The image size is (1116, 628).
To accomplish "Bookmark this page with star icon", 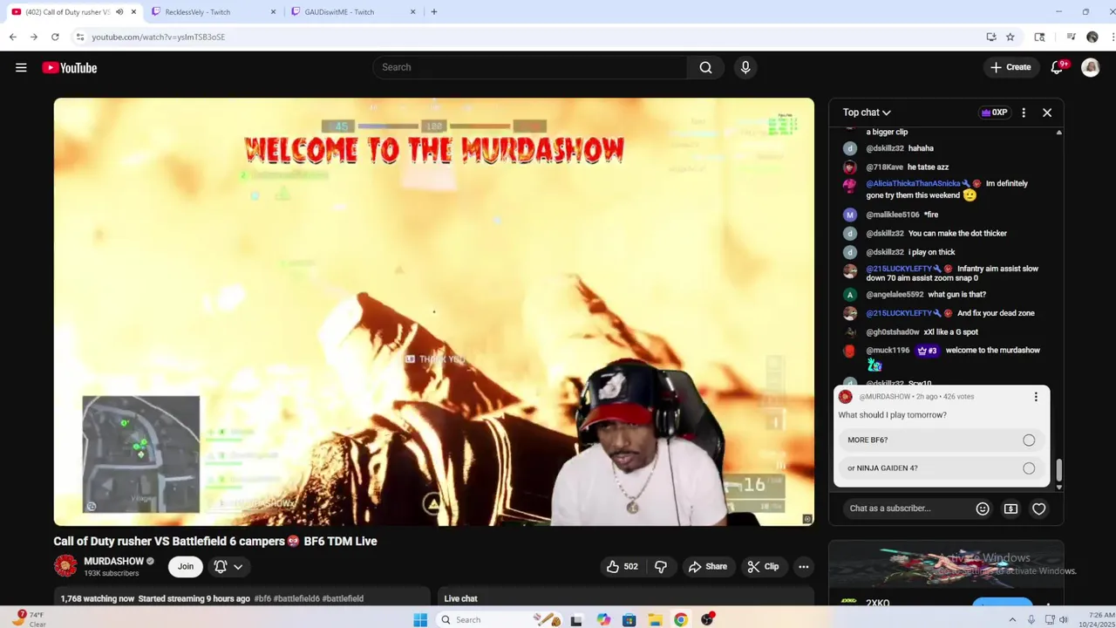I will click(1010, 37).
